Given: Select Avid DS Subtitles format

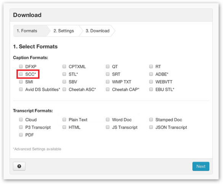Looking at the screenshot, I should [21, 89].
